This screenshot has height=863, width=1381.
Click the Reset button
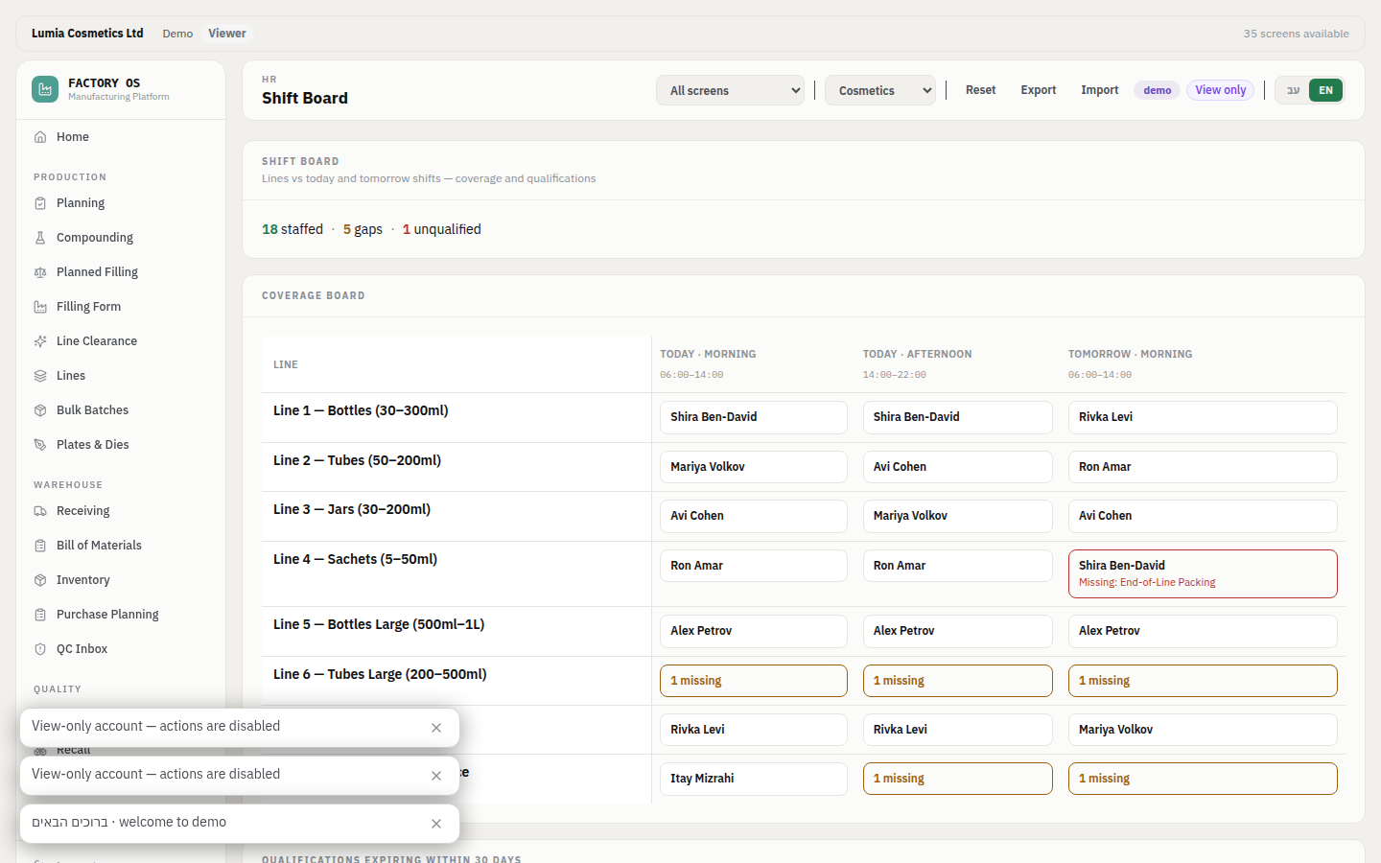point(980,90)
